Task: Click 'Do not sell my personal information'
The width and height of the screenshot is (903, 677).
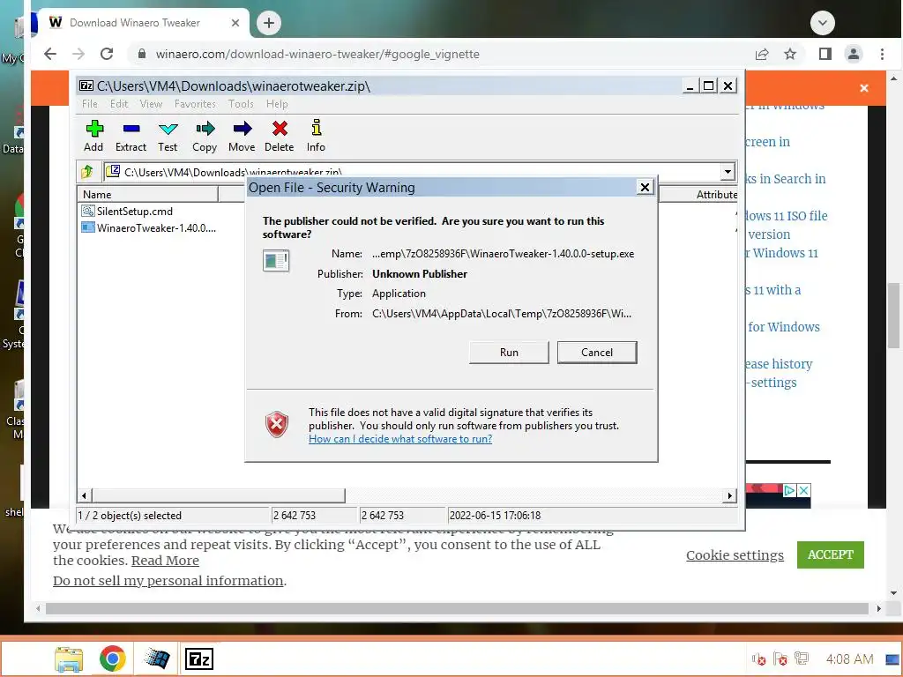Action: [168, 580]
